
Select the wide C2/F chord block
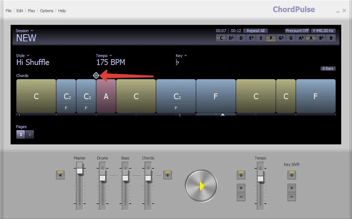coord(176,96)
